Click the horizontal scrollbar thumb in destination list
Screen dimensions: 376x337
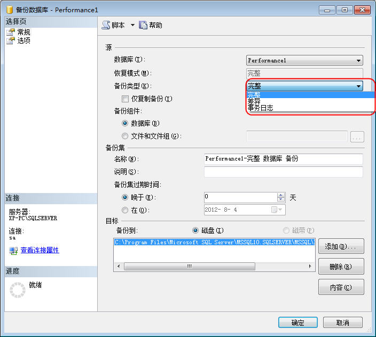point(190,266)
